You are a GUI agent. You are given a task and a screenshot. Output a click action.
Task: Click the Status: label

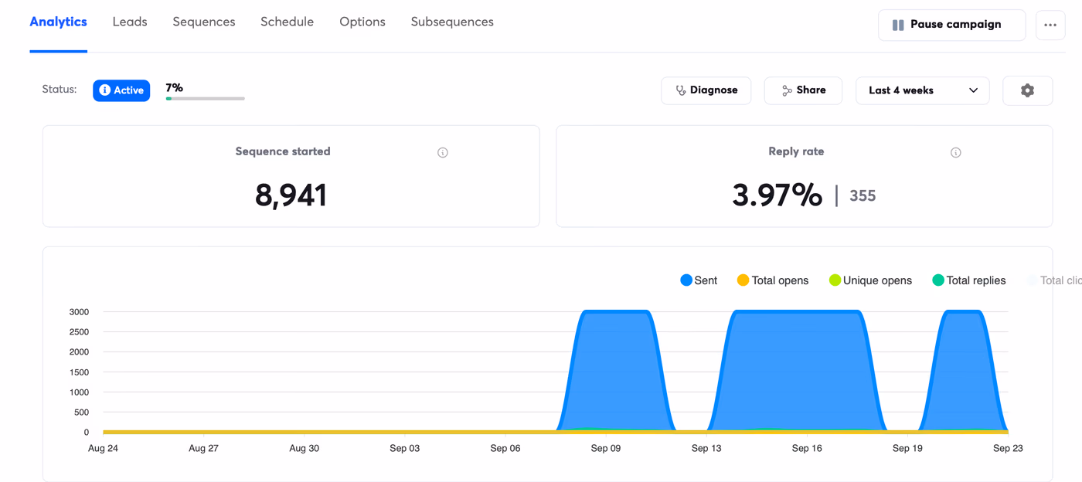[60, 90]
